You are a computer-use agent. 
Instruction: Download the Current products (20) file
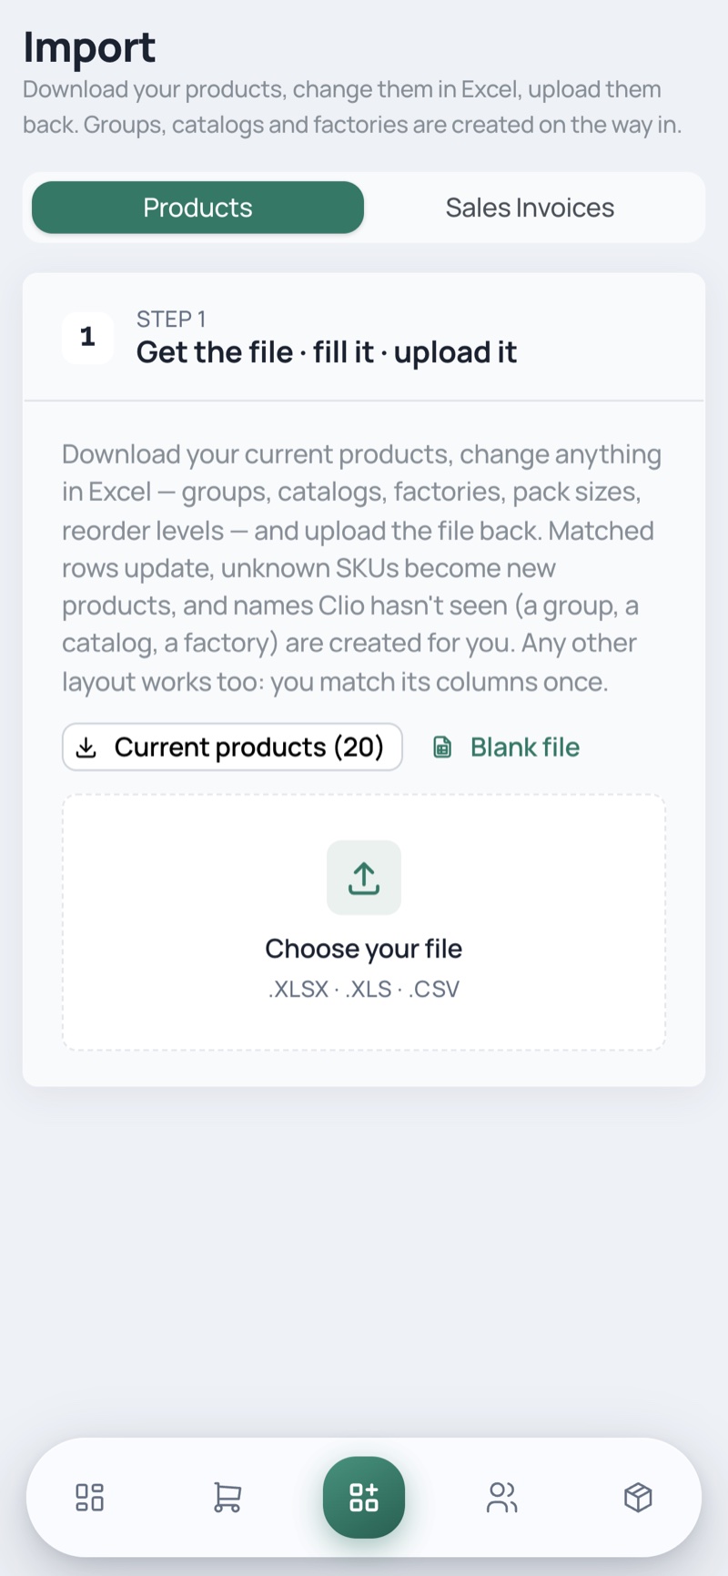coord(232,747)
